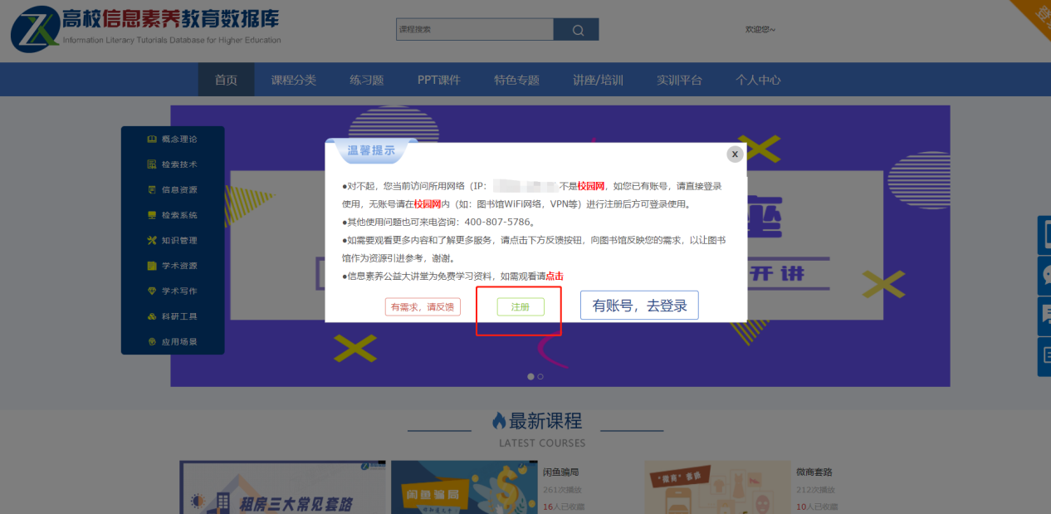Select the second carousel indicator dot

[540, 377]
